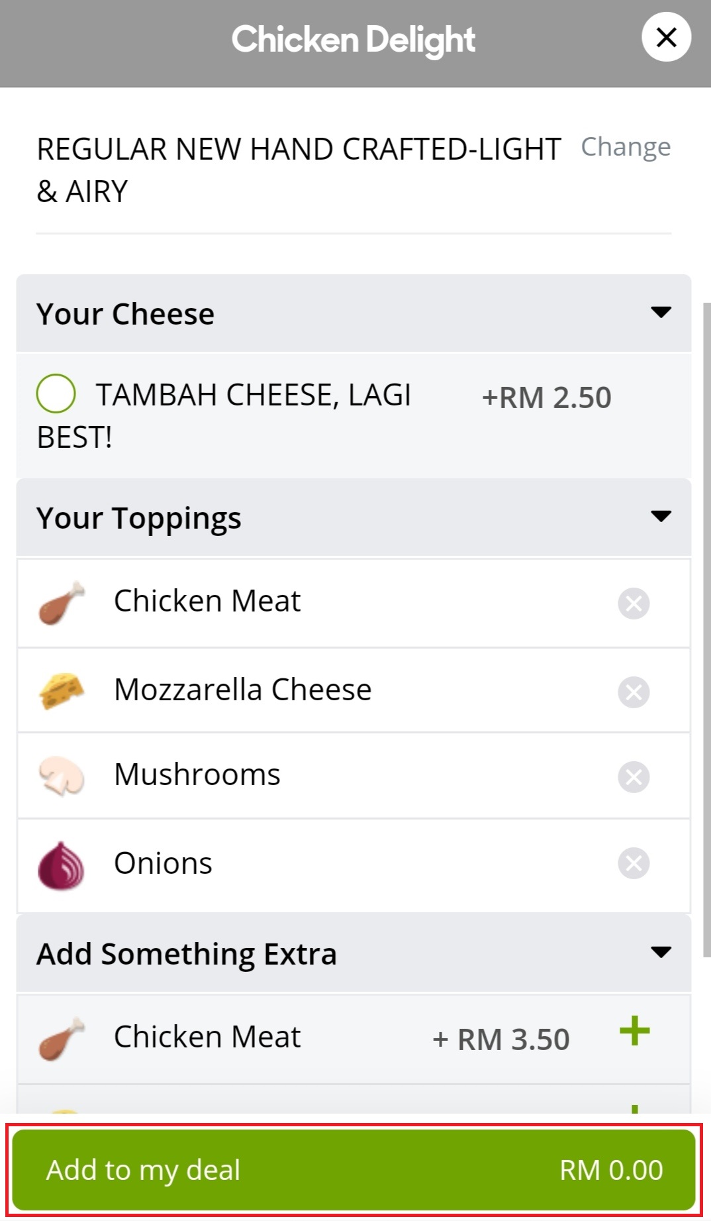Viewport: 711px width, 1221px height.
Task: Remove Onions from toppings
Action: tap(634, 863)
